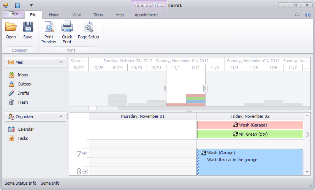Click 10/28 date in timeline

[98, 68]
